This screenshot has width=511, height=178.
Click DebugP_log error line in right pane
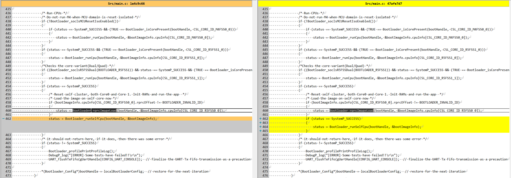[x=352, y=155]
